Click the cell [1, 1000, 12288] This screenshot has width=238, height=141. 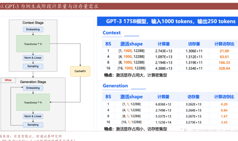(131, 51)
